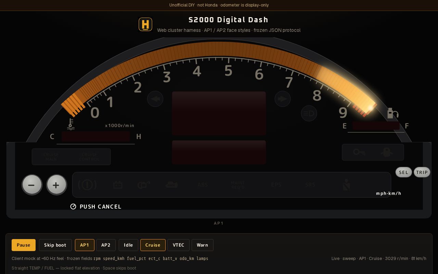Click the left turn signal arrow indicator
The width and height of the screenshot is (438, 274).
pyautogui.click(x=155, y=99)
